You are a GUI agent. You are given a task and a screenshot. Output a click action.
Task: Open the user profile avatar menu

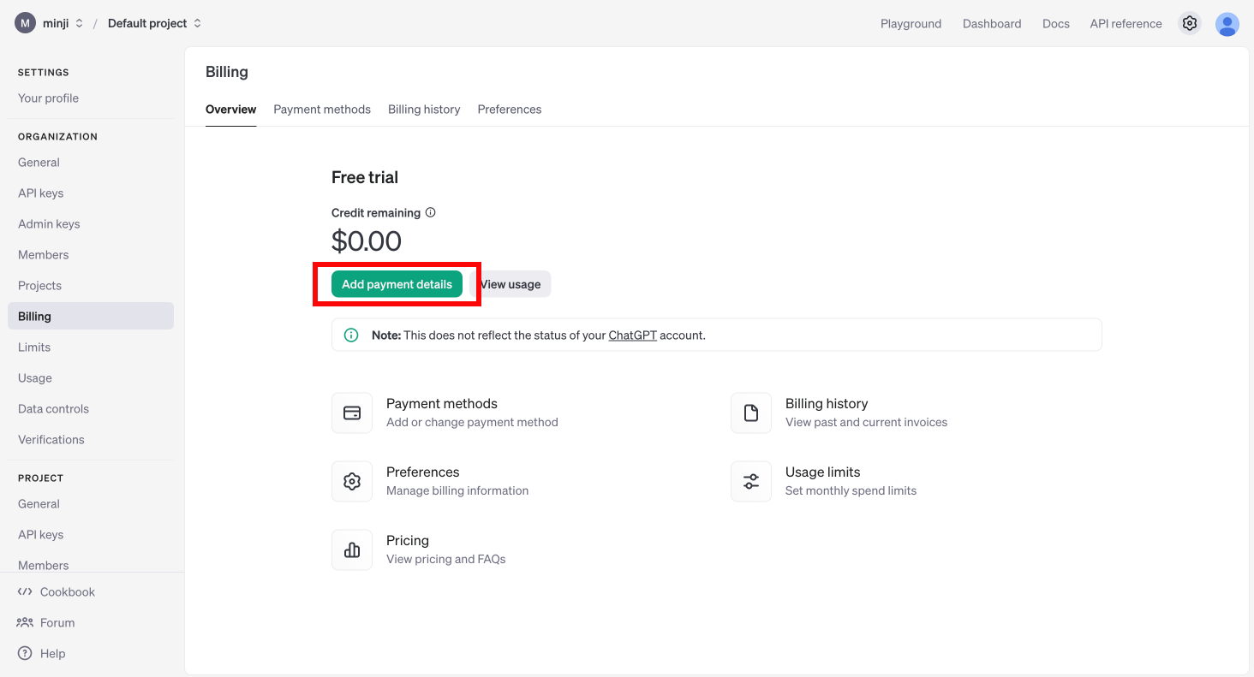pos(1227,24)
